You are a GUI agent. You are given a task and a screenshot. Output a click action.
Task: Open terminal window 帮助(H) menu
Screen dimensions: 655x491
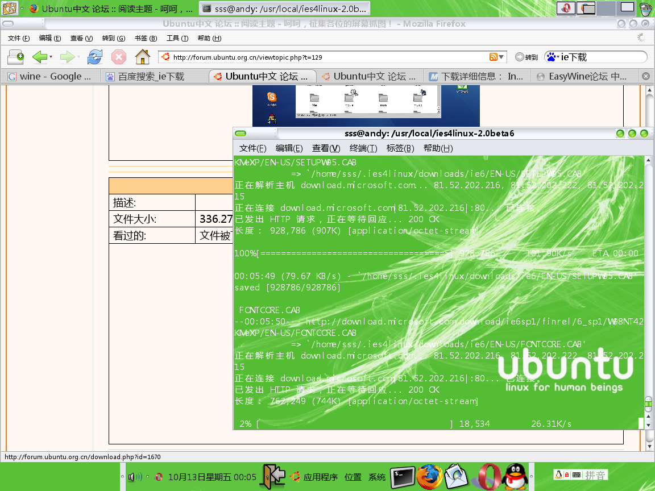click(438, 148)
